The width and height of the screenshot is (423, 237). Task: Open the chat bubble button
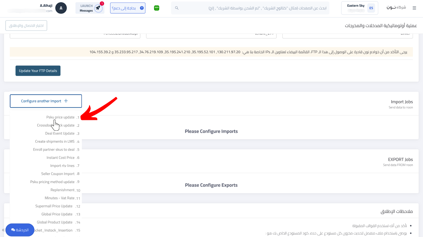(20, 230)
